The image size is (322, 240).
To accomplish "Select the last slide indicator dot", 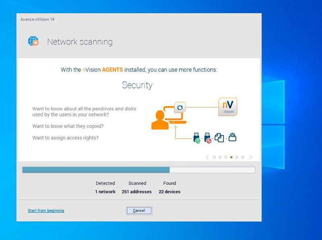I will click(x=242, y=157).
